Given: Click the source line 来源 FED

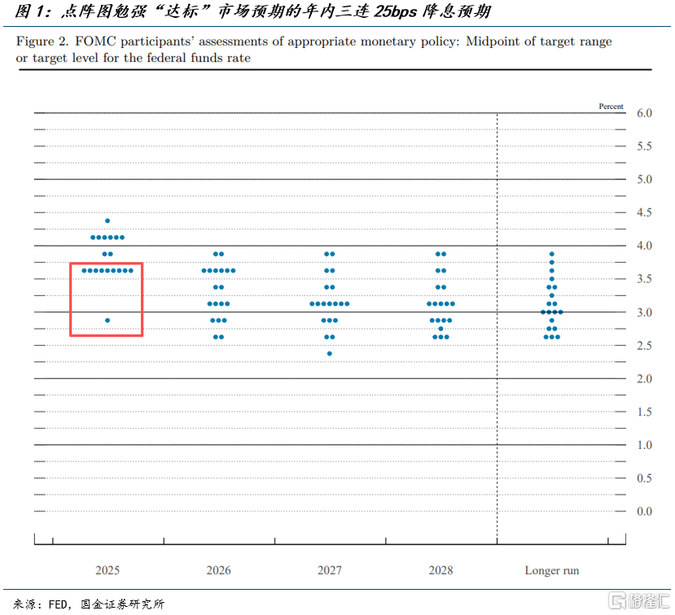Looking at the screenshot, I should pyautogui.click(x=88, y=604).
